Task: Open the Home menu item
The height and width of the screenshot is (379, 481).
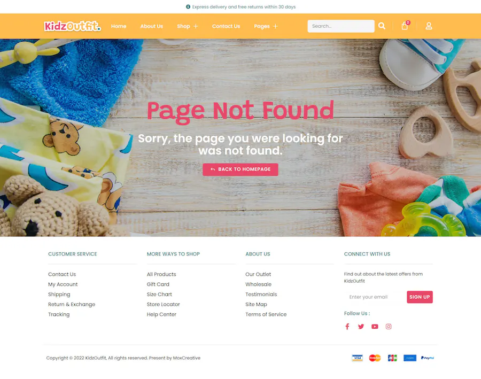Action: coord(119,26)
